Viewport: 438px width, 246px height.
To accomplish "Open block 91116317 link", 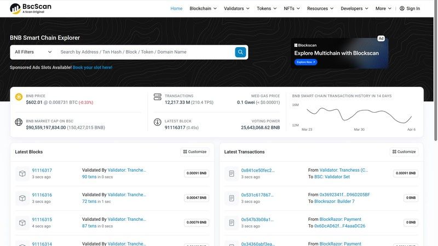I will [x=42, y=171].
